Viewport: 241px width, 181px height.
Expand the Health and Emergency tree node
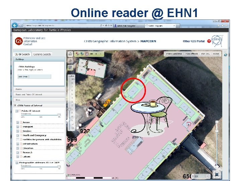click(21, 135)
